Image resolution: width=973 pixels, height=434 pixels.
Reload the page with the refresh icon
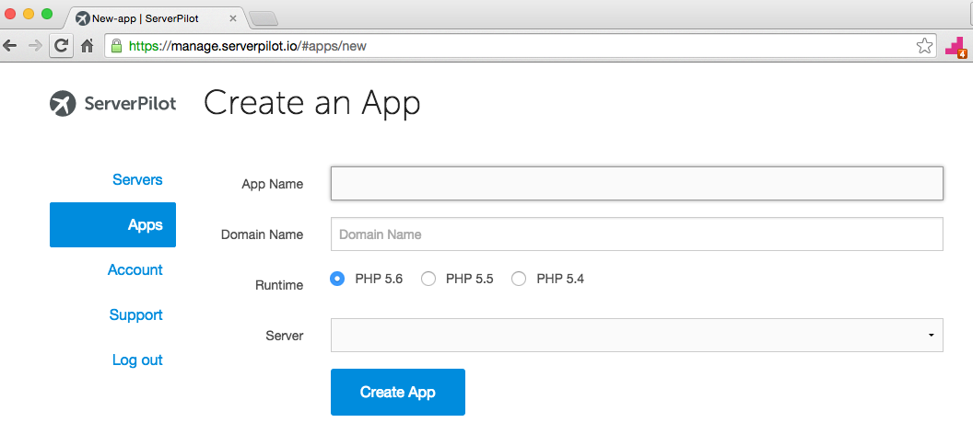(x=62, y=45)
